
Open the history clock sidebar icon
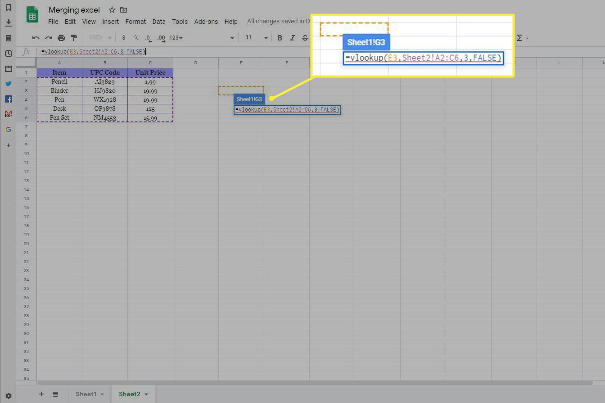tap(8, 54)
